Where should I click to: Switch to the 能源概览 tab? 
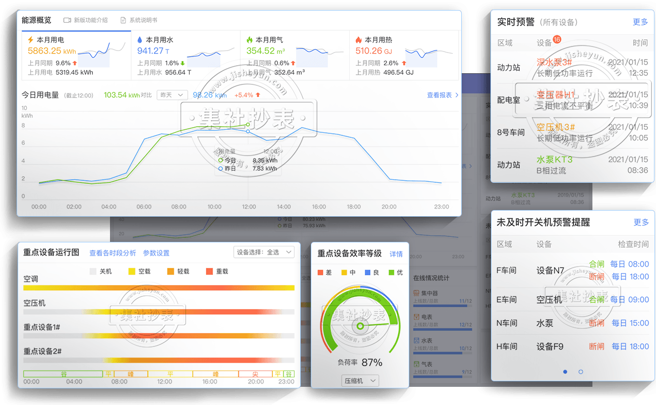coord(36,20)
